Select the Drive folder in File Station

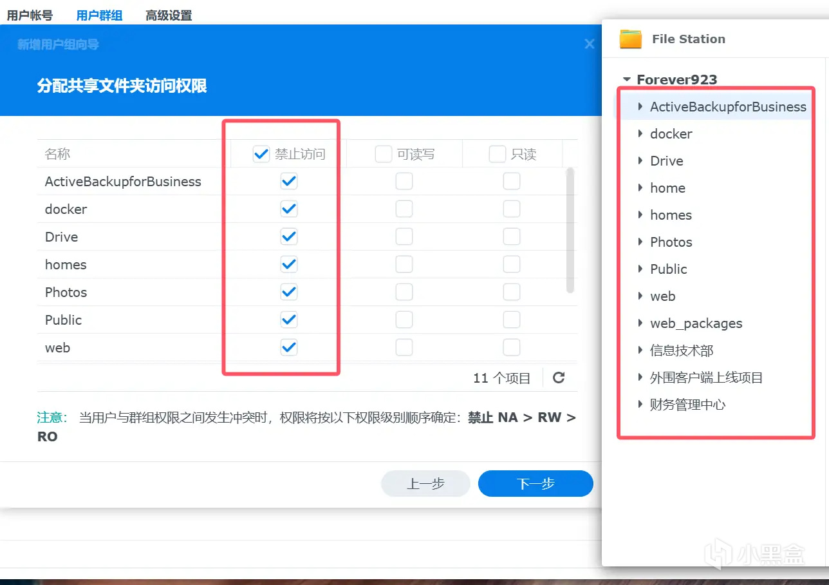point(667,161)
